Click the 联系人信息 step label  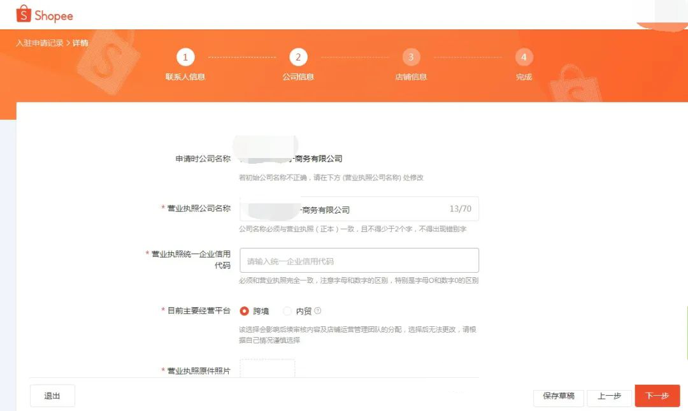(185, 77)
